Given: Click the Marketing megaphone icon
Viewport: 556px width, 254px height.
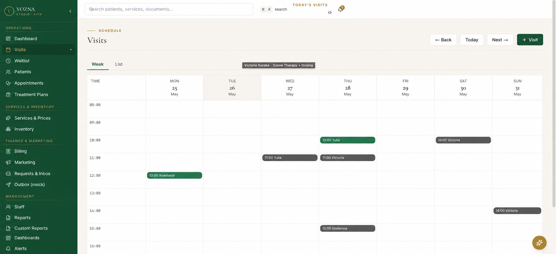Looking at the screenshot, I should 8,162.
